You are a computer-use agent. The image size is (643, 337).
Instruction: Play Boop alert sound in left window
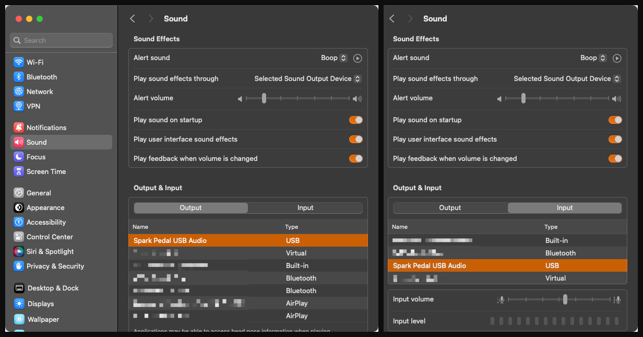pyautogui.click(x=358, y=58)
